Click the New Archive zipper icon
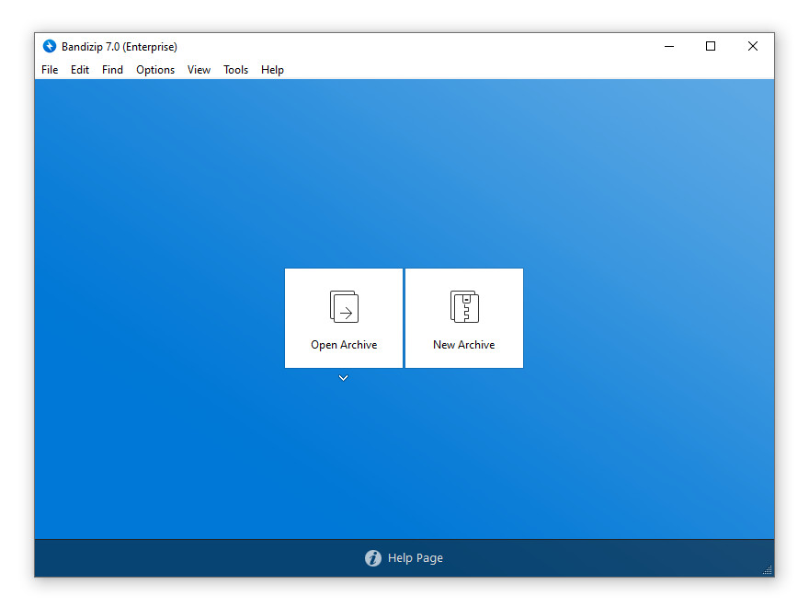The image size is (809, 607). pyautogui.click(x=464, y=307)
